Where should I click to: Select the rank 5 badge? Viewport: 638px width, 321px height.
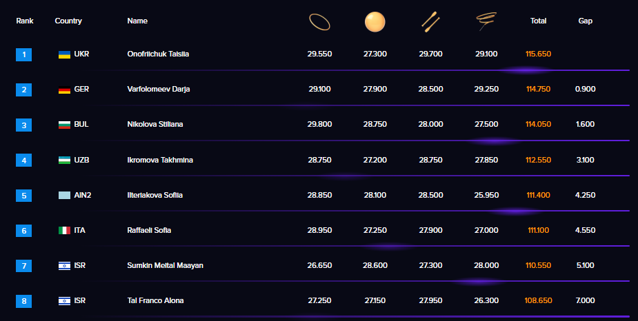pyautogui.click(x=24, y=196)
